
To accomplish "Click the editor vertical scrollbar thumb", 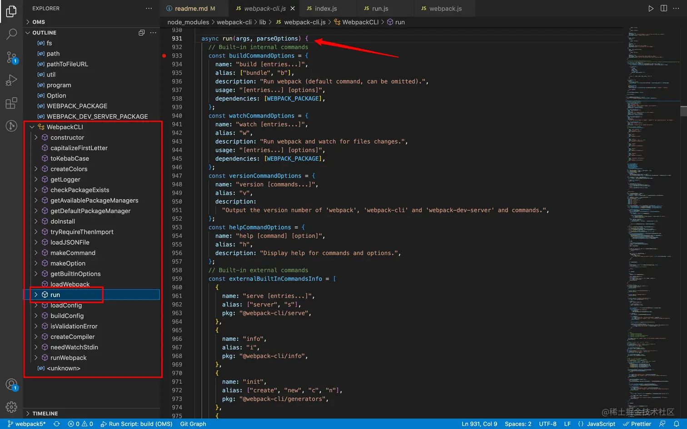I will click(x=683, y=111).
